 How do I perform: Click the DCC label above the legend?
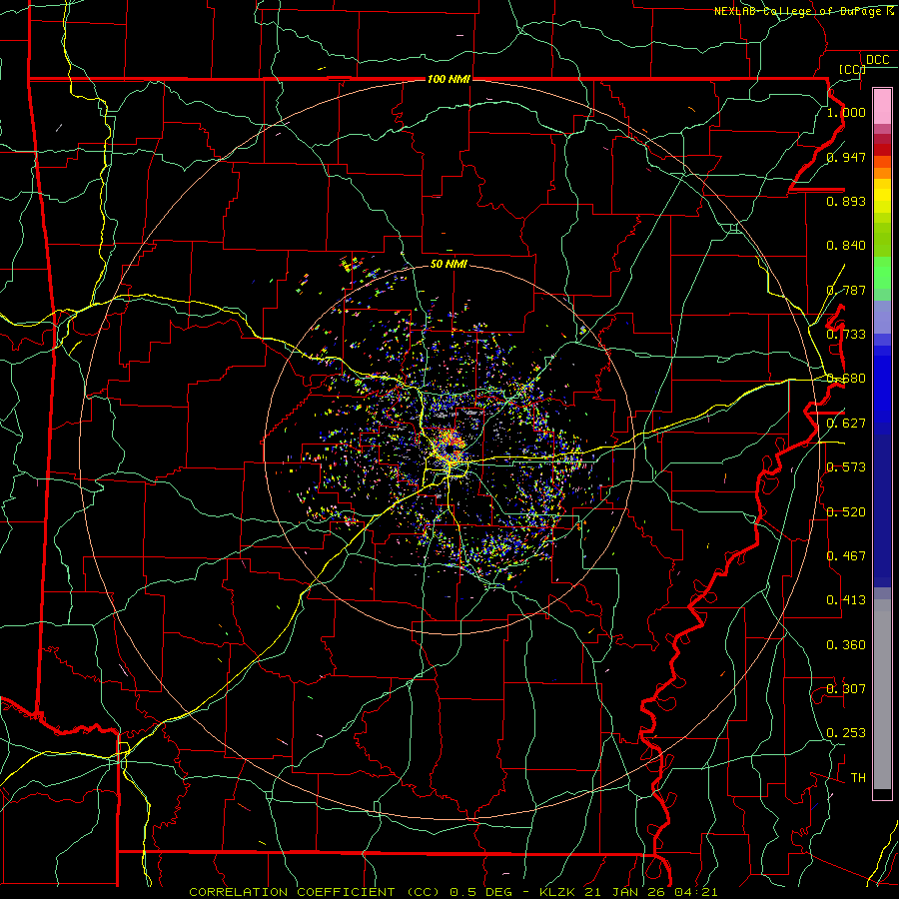pyautogui.click(x=877, y=60)
